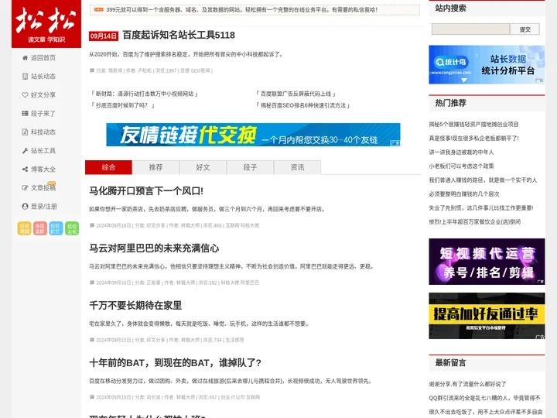This screenshot has height=418, width=557.
Task: Open hot link 我们普通人赚钱的路径
Action: point(483,180)
